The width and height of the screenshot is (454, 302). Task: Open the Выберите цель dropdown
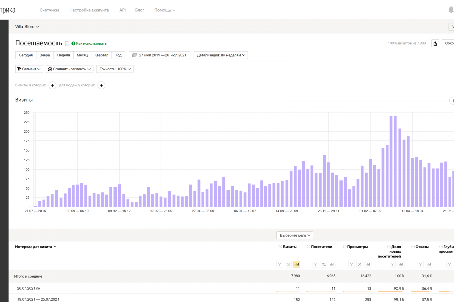[295, 235]
